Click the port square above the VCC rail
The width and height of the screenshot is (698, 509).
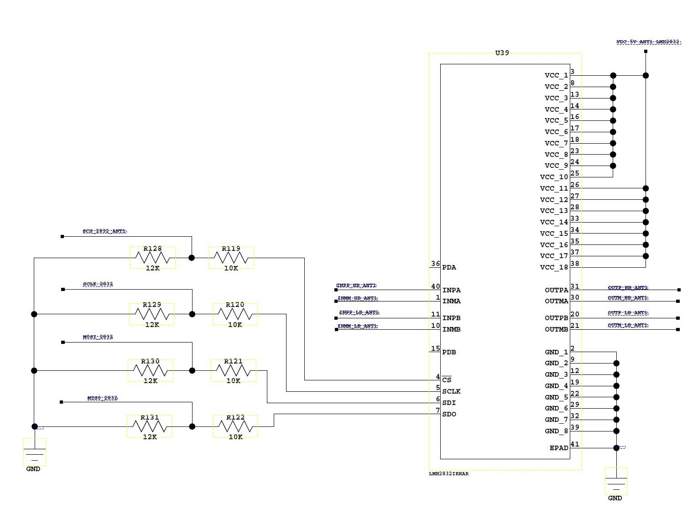(x=646, y=51)
